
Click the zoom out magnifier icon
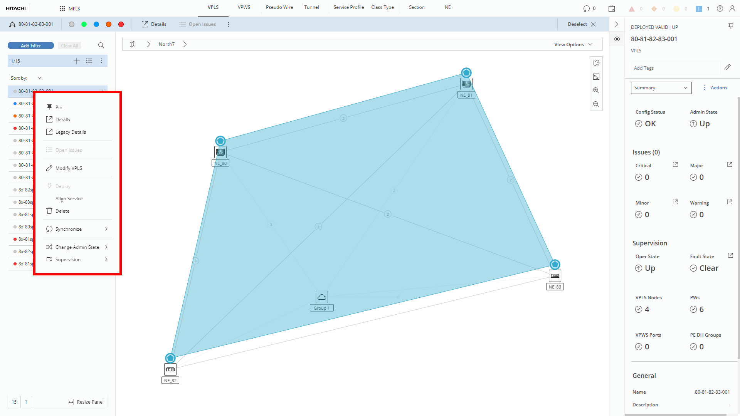click(596, 104)
